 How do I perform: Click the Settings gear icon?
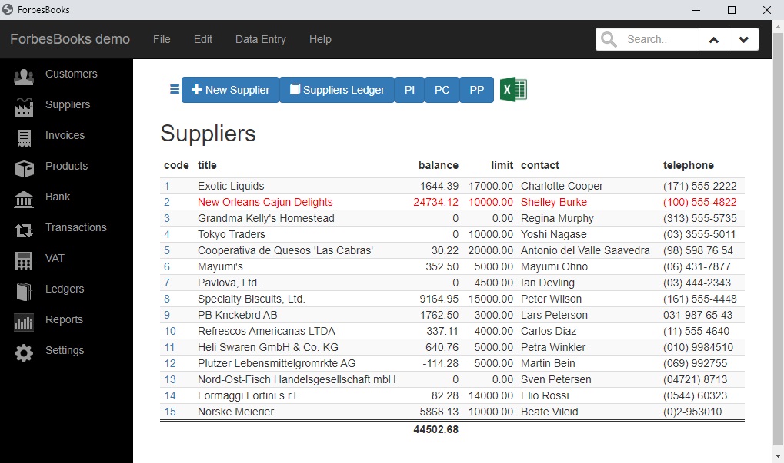24,353
